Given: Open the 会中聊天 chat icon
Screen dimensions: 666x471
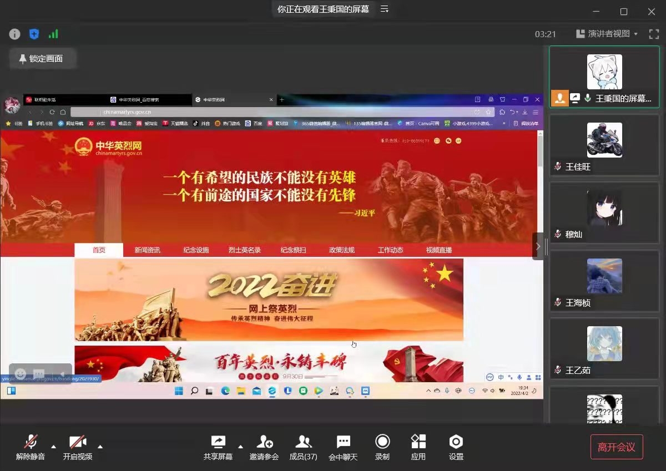Looking at the screenshot, I should (x=343, y=447).
